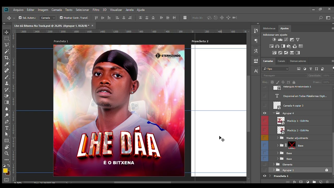Screen dimensions: 334x188
Task: Click the lock all layer icon
Action: pyautogui.click(x=294, y=82)
